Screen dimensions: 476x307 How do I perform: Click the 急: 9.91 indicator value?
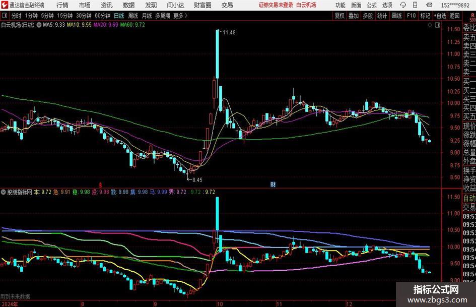(61, 192)
